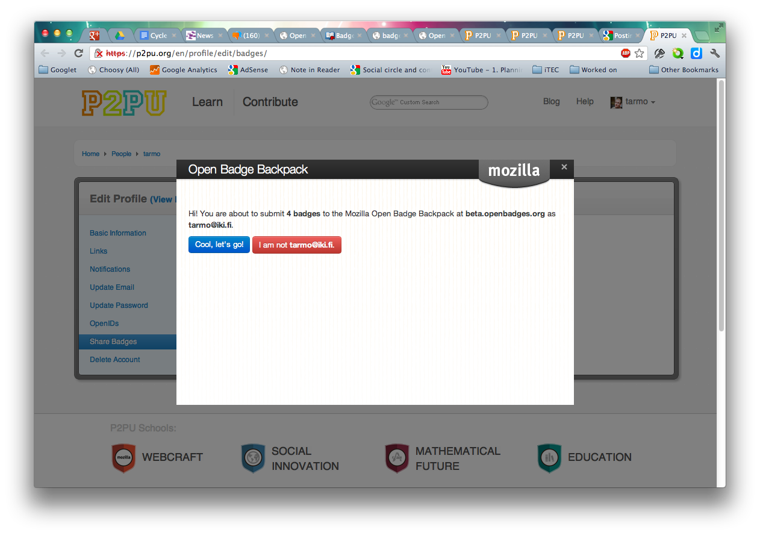Click Cool, let's go! button
Screen dimensions: 760x535
click(x=219, y=245)
